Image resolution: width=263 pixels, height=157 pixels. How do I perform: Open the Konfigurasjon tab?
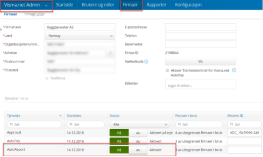click(188, 5)
